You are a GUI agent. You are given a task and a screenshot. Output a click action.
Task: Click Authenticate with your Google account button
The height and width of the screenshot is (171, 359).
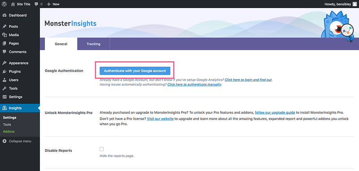pos(135,71)
